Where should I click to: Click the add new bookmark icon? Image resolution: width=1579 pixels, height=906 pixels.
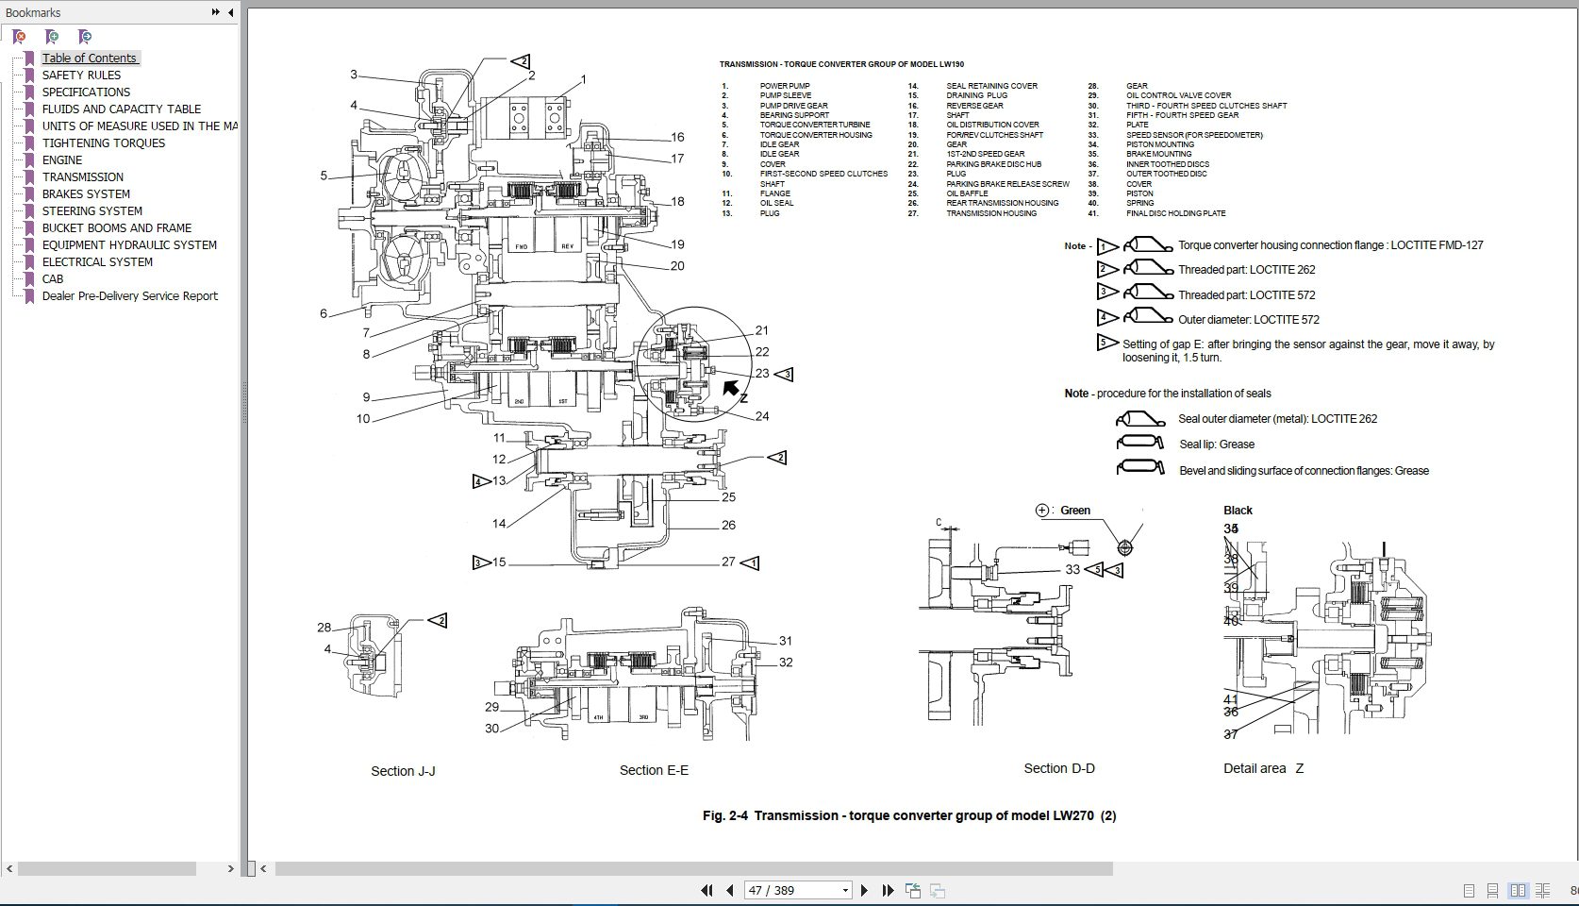click(53, 36)
